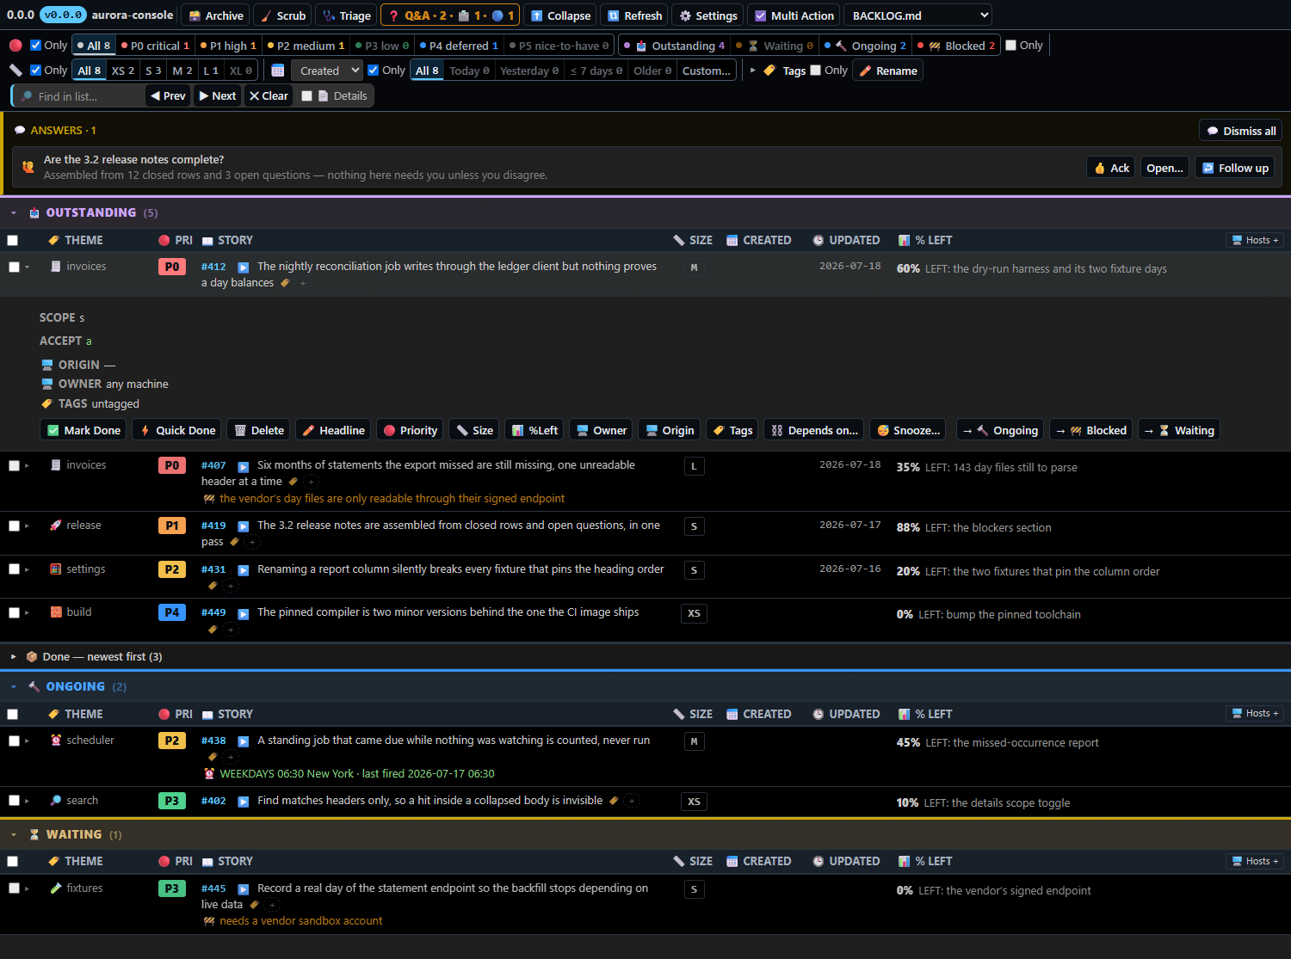This screenshot has height=959, width=1291.
Task: Click the alarm clock schedule icon under #438
Action: pos(209,774)
